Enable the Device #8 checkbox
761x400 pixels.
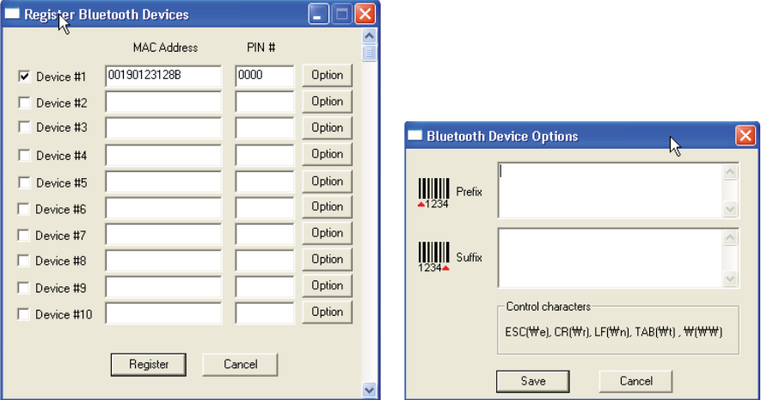tap(23, 261)
